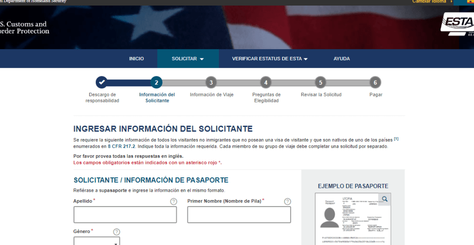The width and height of the screenshot is (474, 245).
Task: Click completed checkmark step circle
Action: [102, 82]
